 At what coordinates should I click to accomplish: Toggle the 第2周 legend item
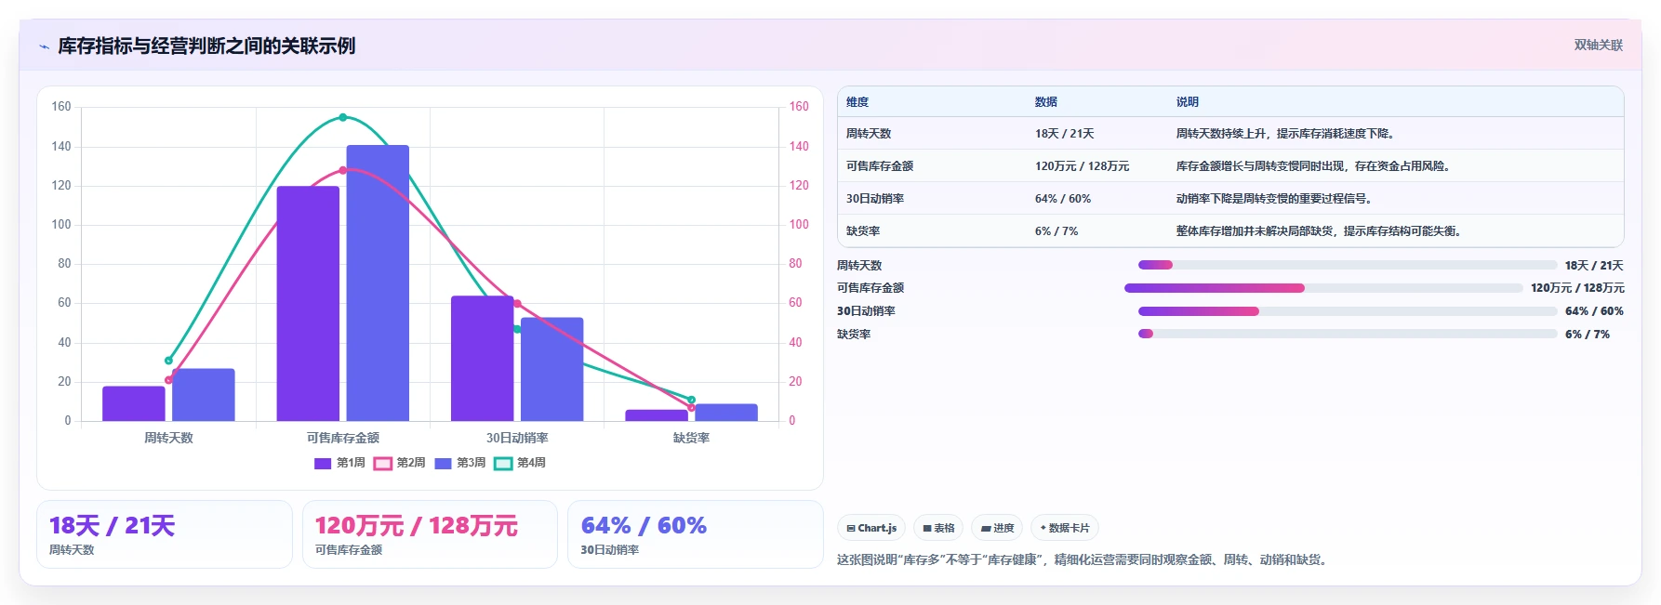400,463
